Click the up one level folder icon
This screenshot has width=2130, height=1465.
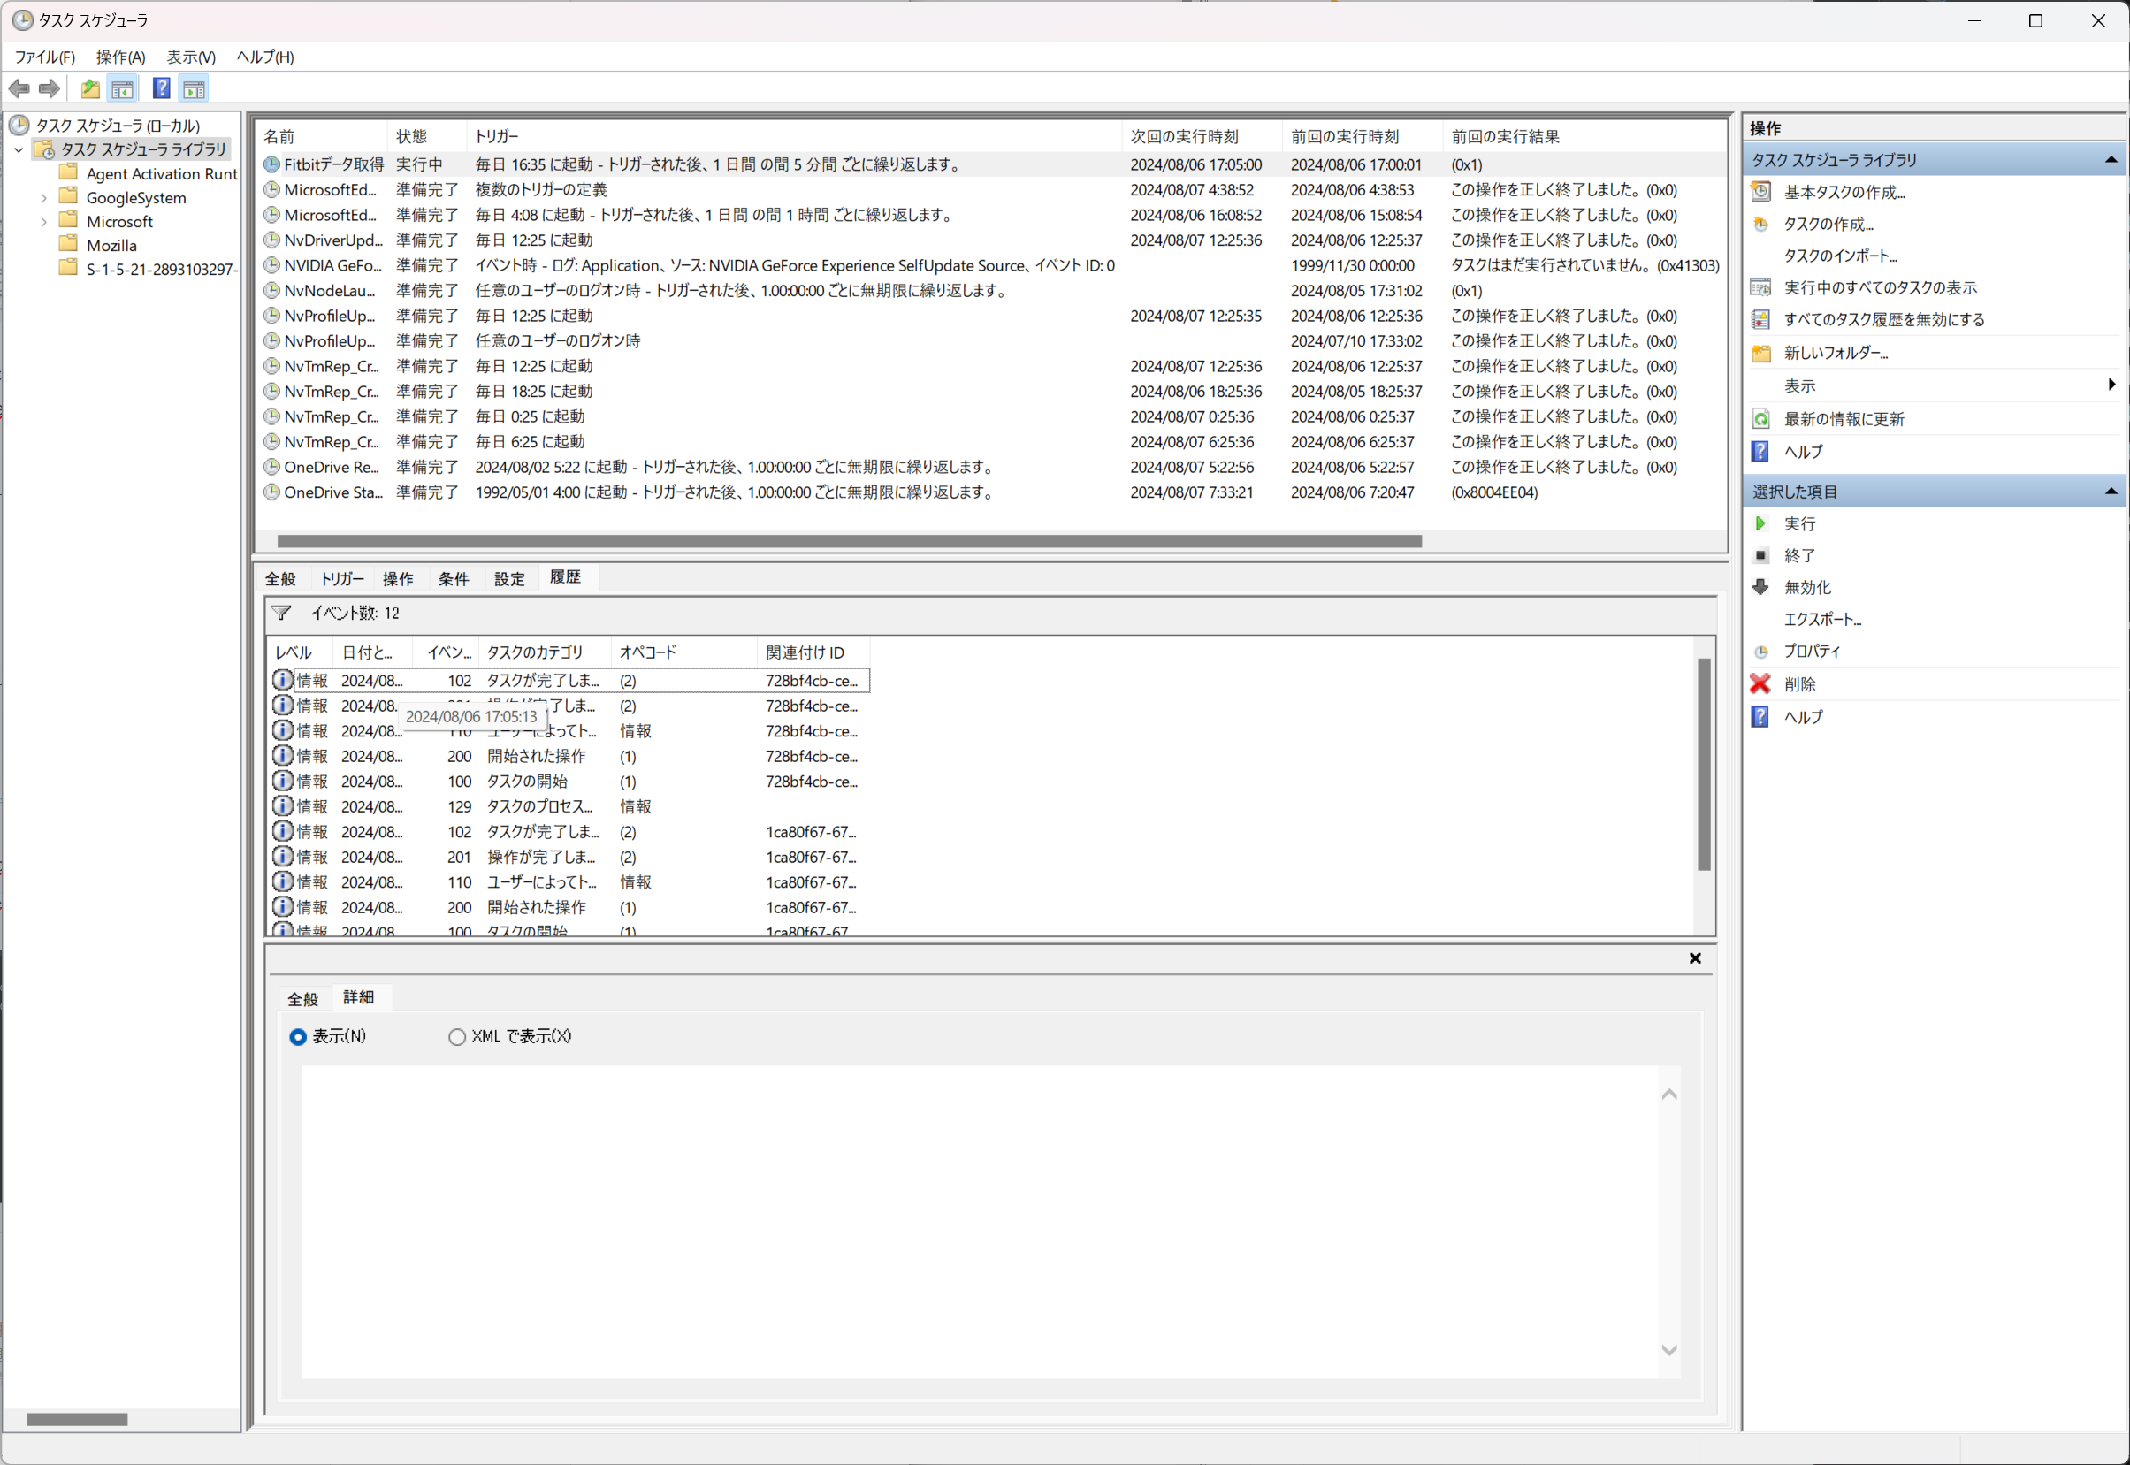(90, 89)
